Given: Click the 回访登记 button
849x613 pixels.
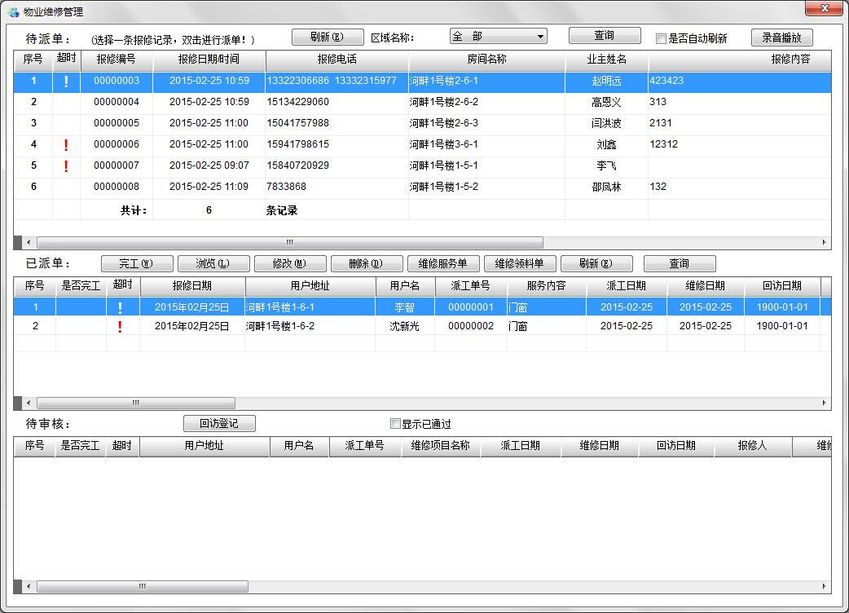Looking at the screenshot, I should [219, 424].
